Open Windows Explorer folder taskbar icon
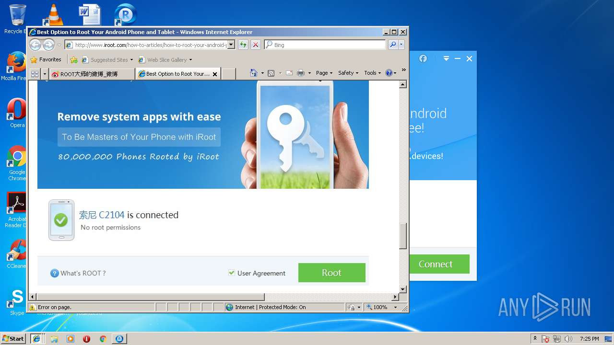The image size is (614, 345). point(54,339)
